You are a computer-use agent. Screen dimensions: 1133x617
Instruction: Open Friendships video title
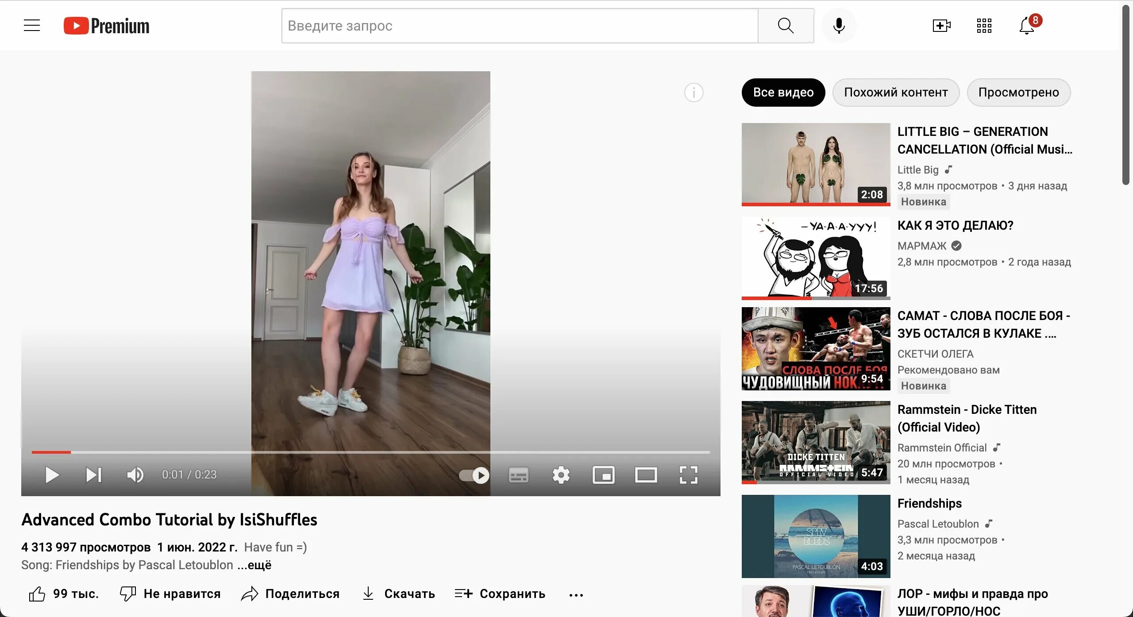(929, 504)
